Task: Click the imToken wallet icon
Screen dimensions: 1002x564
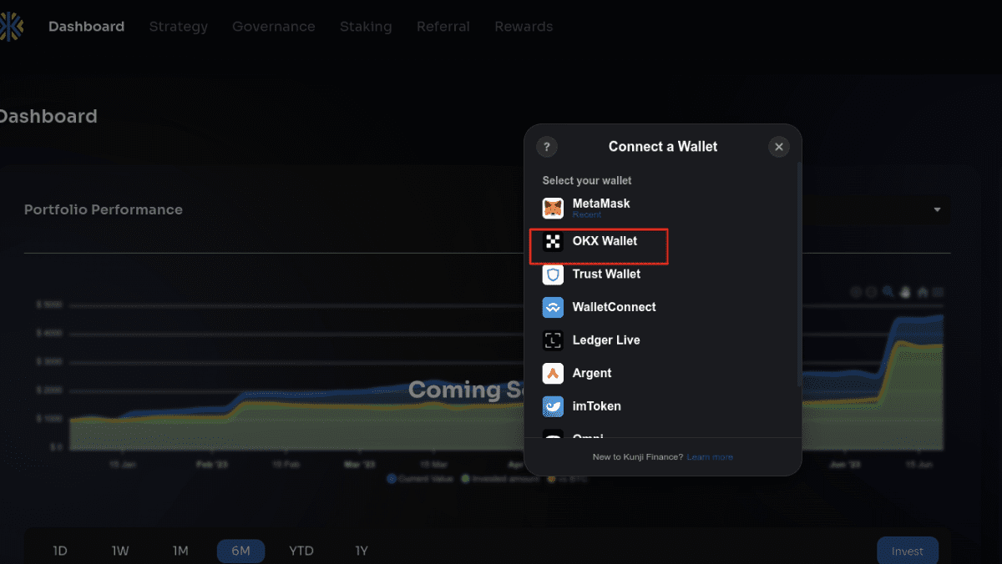Action: 553,406
